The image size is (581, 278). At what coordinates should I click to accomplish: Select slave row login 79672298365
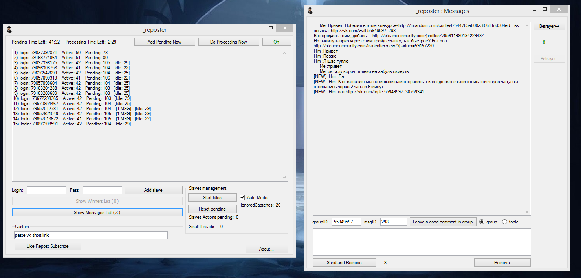pos(72,98)
